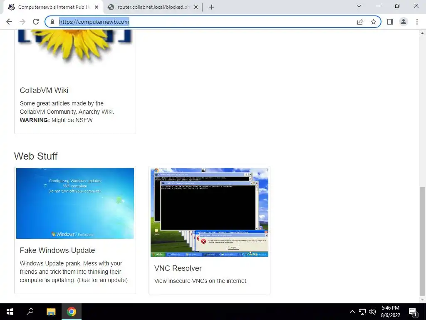Switch to Computernewb's Internet Pub tab

(53, 7)
